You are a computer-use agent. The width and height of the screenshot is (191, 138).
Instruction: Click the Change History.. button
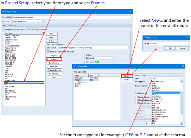55,70
